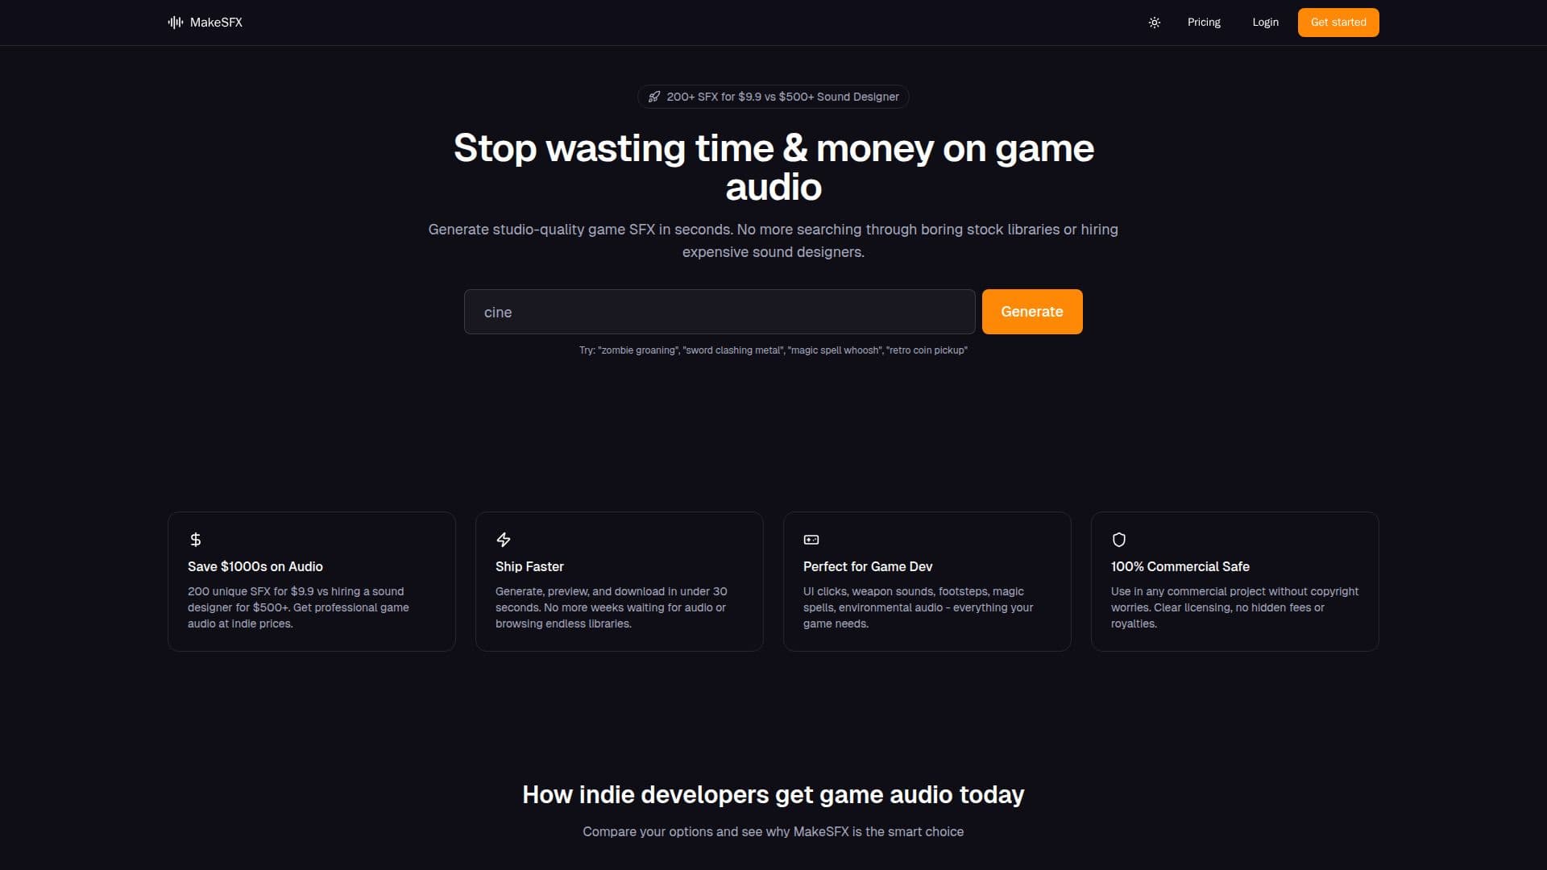Select the 100% Commercial Safe heading
The width and height of the screenshot is (1547, 870).
1180,566
